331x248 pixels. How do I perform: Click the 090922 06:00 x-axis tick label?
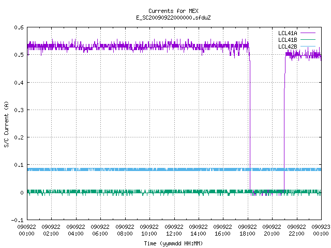point(100,230)
